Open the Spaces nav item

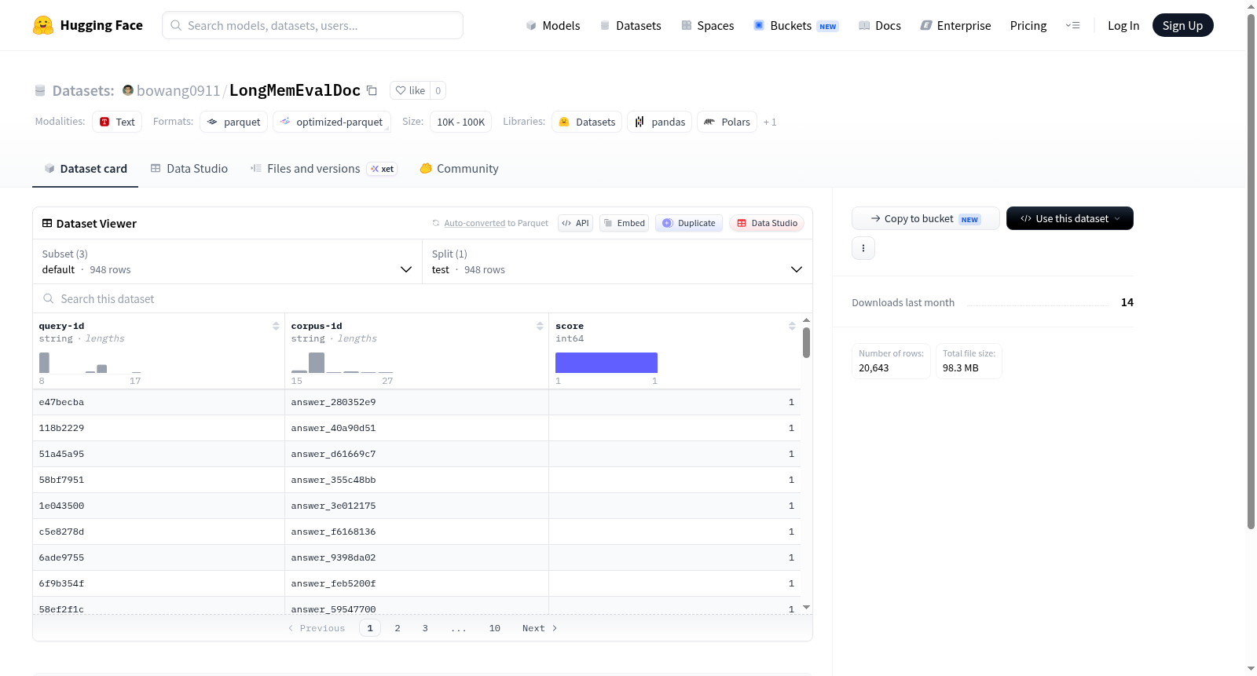pos(707,25)
